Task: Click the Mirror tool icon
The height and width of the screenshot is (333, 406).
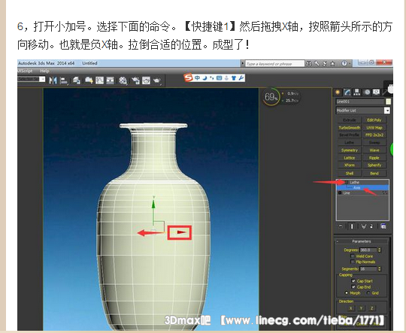Action: pyautogui.click(x=53, y=80)
